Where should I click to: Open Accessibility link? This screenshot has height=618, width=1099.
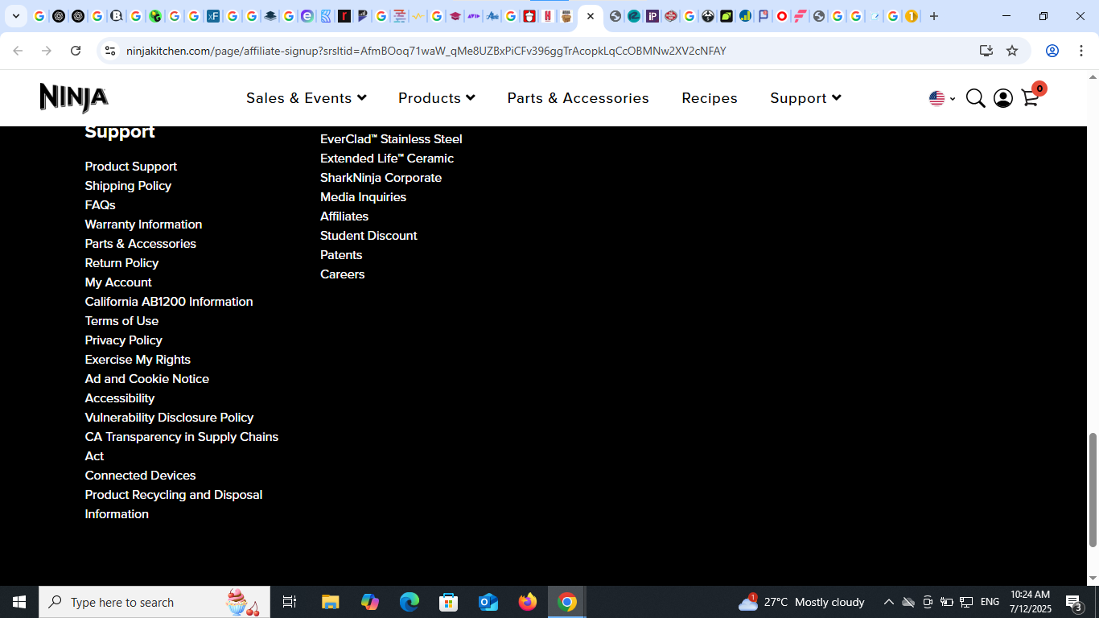120,398
